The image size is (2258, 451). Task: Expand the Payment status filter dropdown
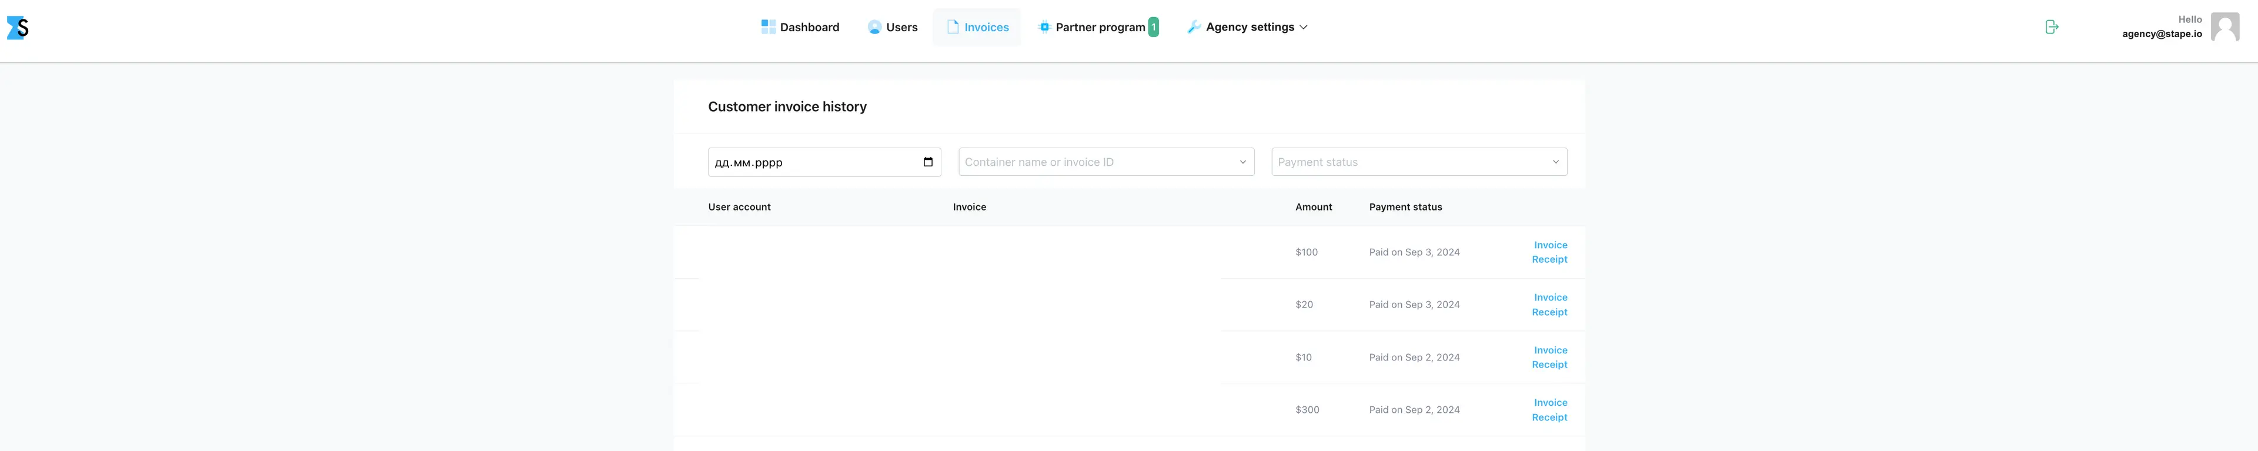[1419, 162]
